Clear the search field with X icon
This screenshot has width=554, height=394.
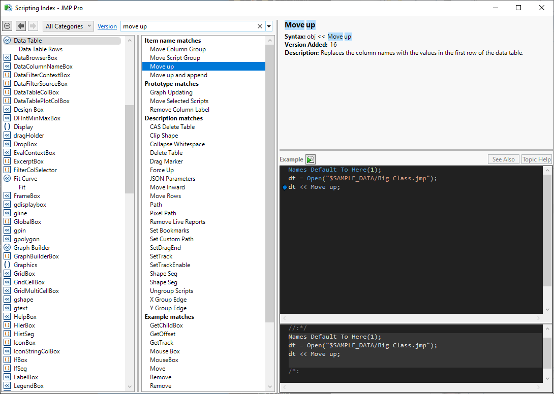coord(260,26)
